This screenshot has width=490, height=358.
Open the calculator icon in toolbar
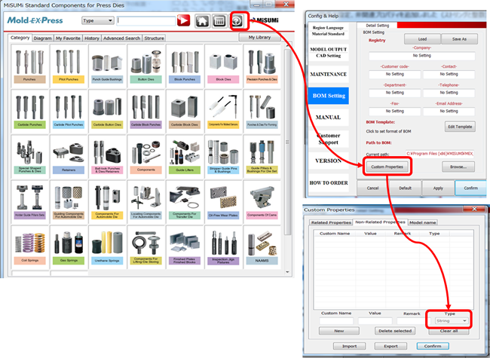(219, 21)
